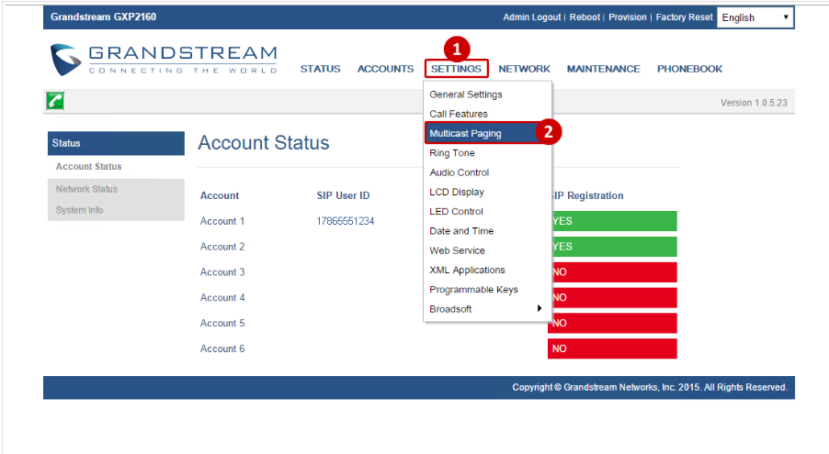Image resolution: width=829 pixels, height=454 pixels.
Task: Click the Grandstream logo
Action: 164,60
